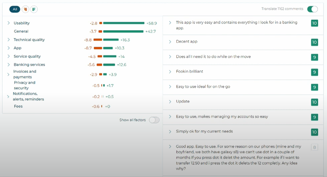
Task: Click the score 10 badge on 'Decent app'
Action: coord(315,42)
